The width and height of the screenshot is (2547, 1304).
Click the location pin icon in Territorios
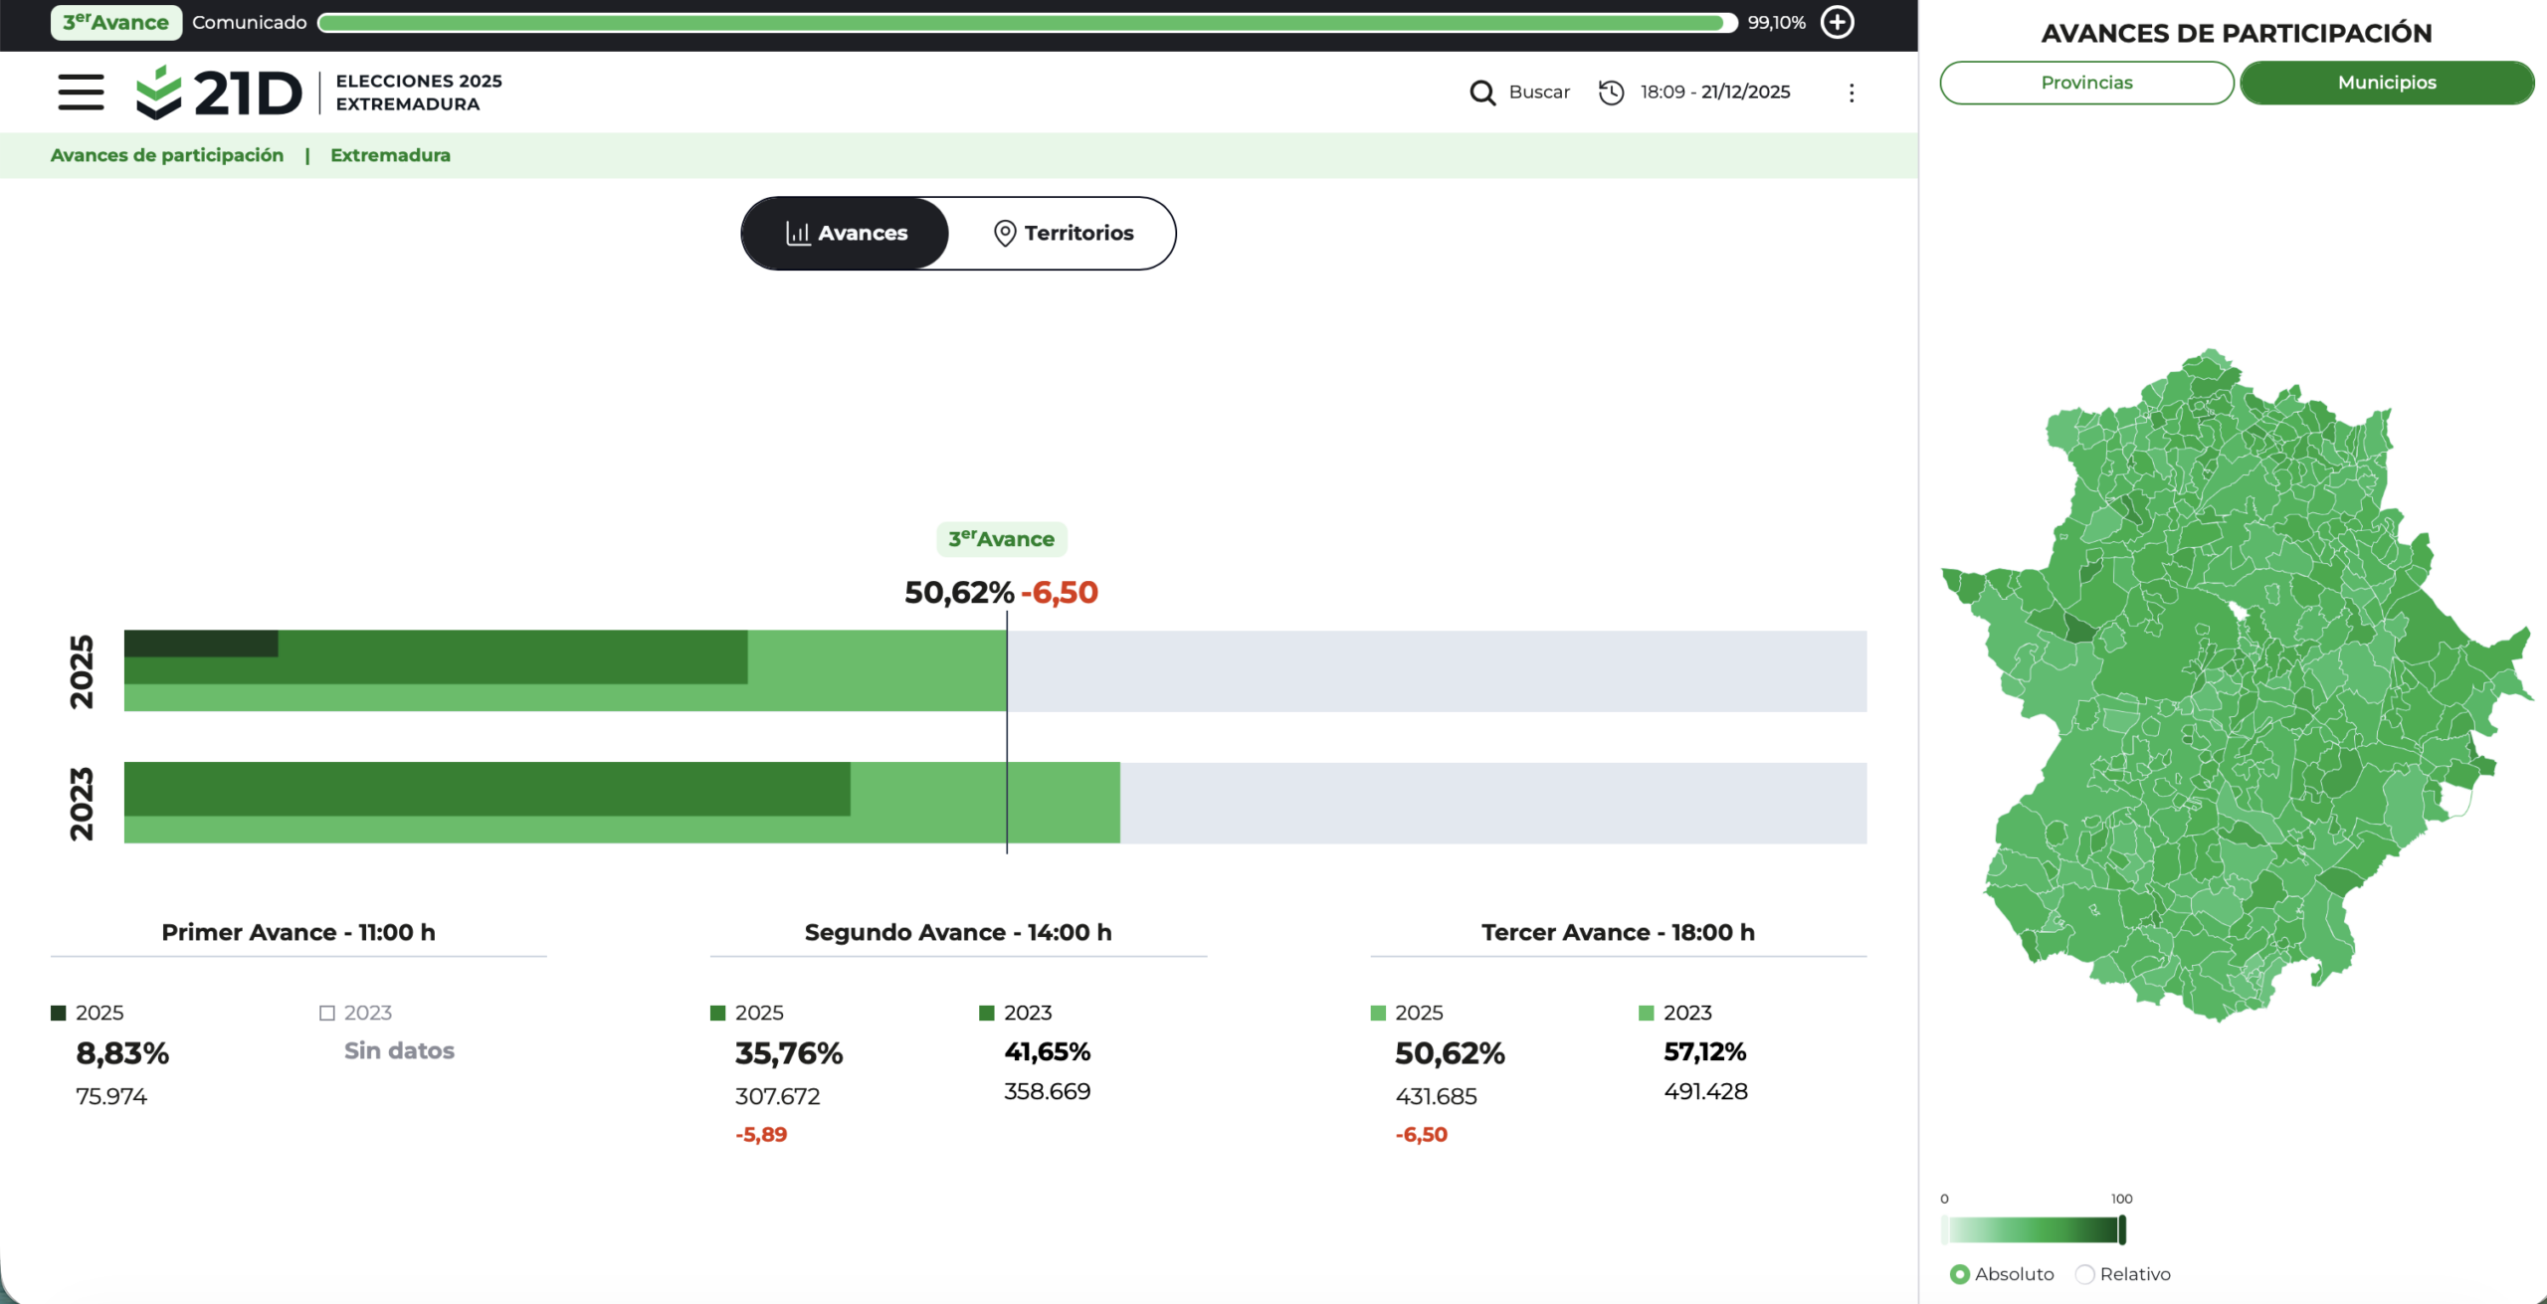tap(1005, 233)
